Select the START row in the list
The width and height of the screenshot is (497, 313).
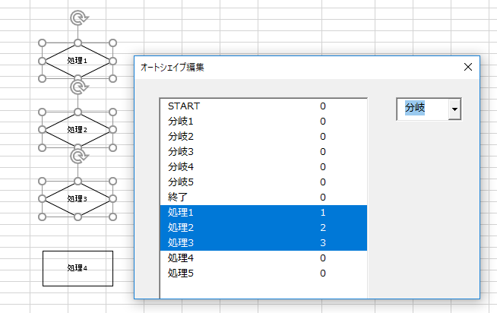coord(264,106)
